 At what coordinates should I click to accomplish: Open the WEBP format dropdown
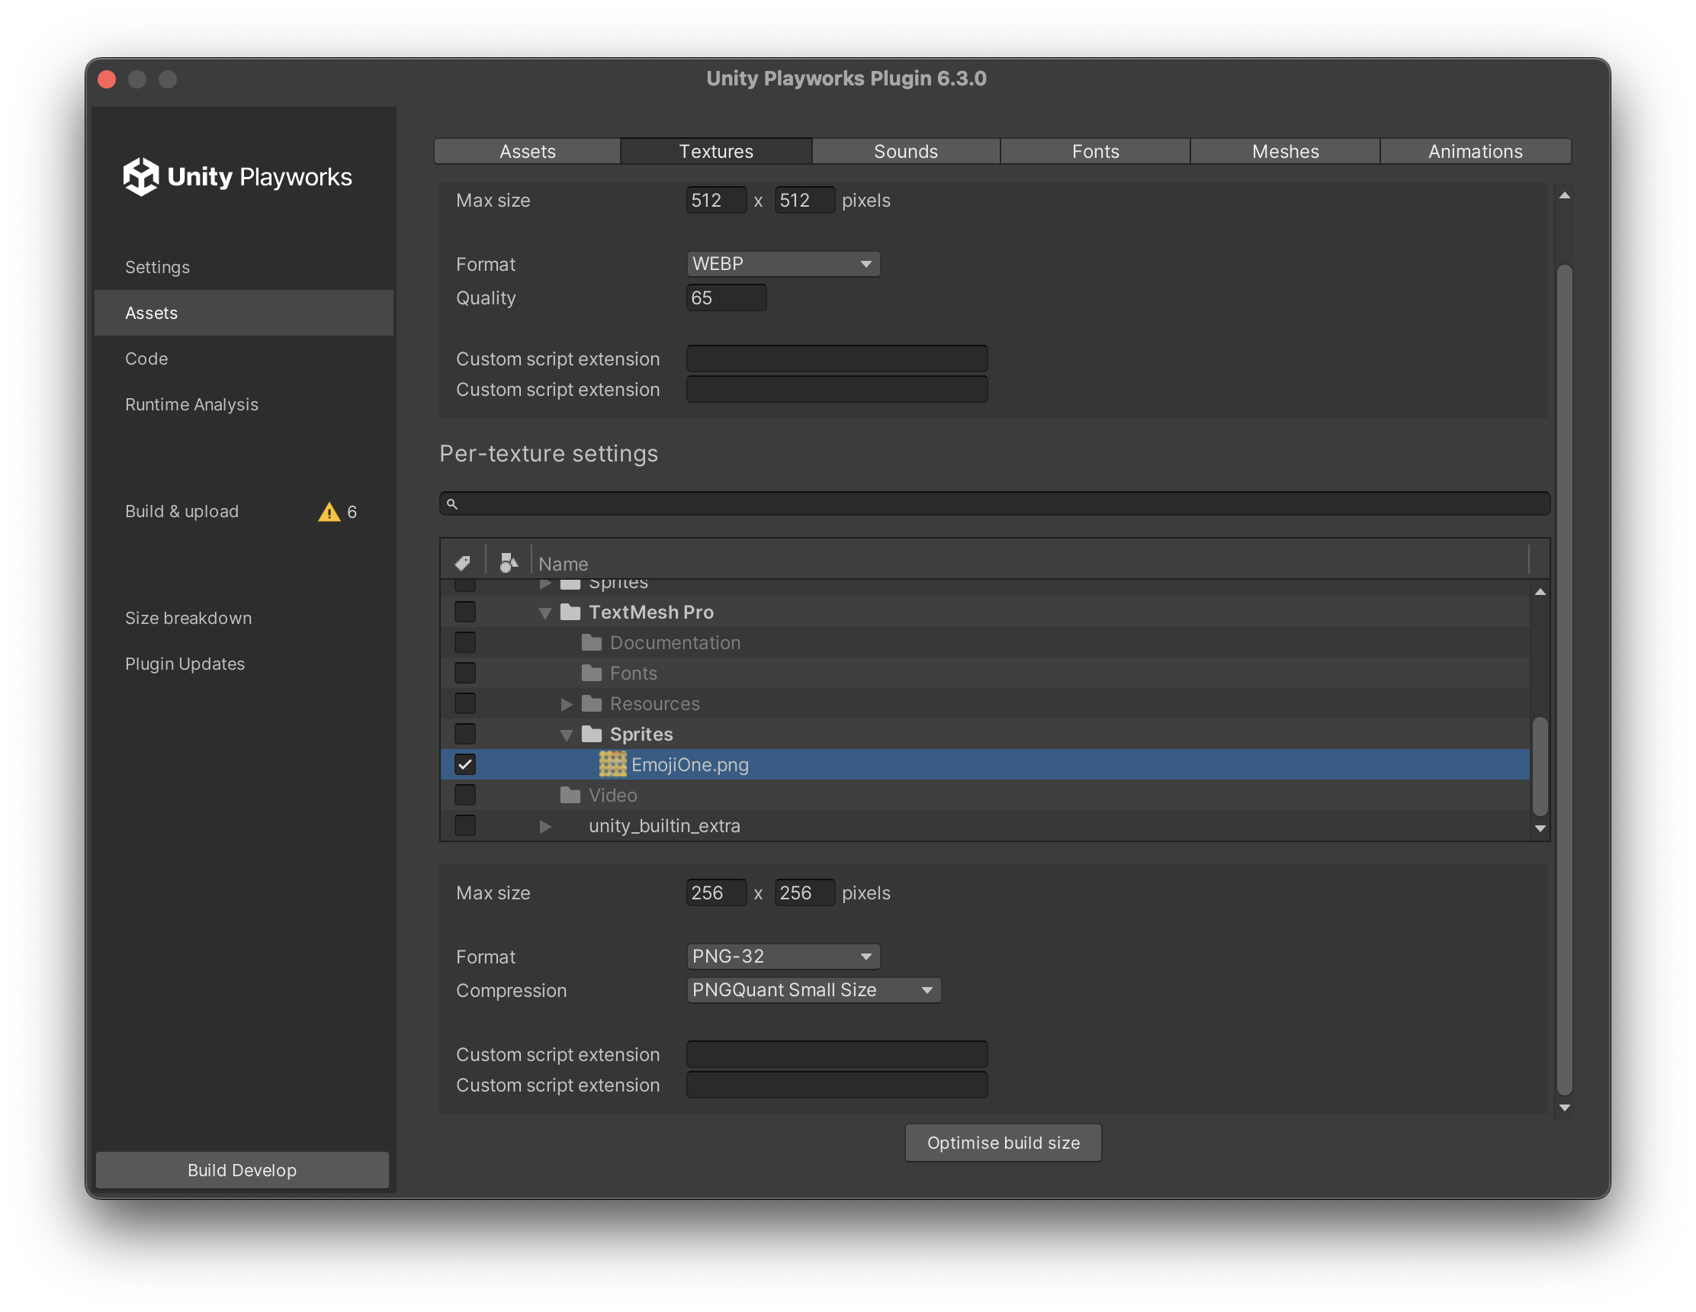[782, 264]
